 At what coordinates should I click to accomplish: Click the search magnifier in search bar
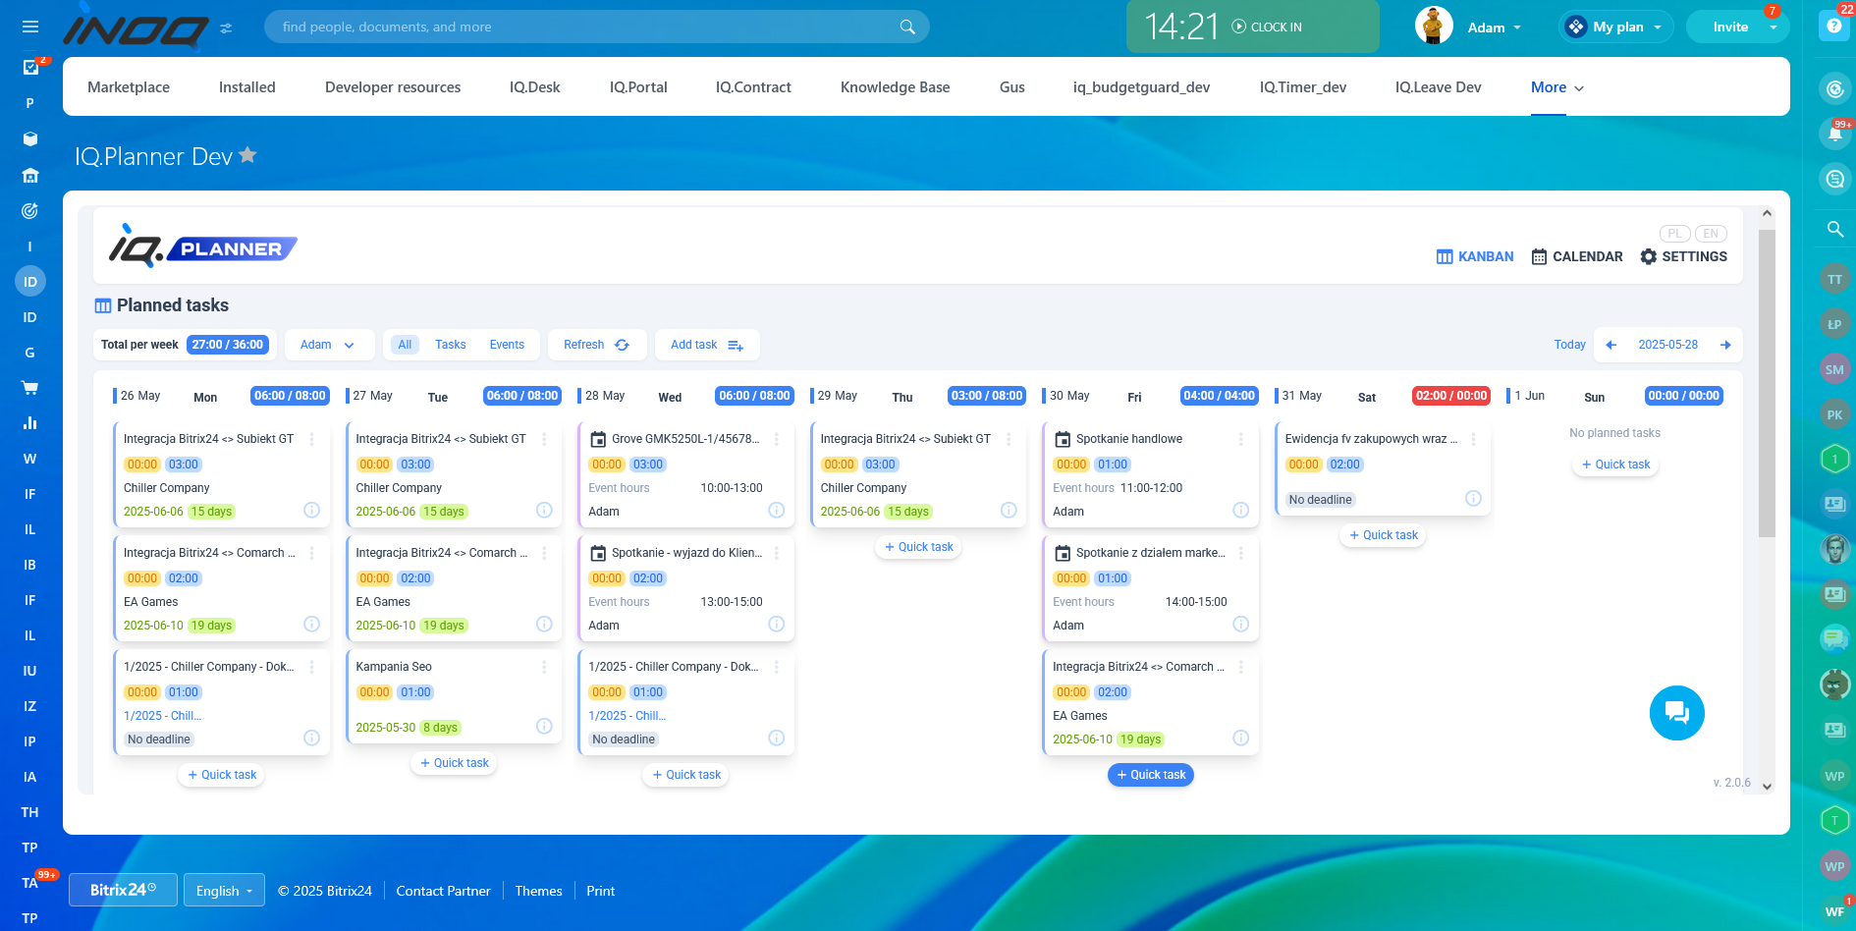pos(907,27)
